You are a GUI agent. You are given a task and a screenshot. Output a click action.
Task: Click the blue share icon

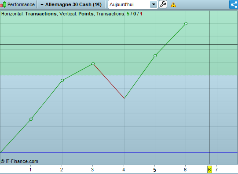(x=234, y=4)
